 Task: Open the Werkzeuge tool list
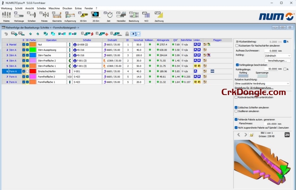point(19,17)
